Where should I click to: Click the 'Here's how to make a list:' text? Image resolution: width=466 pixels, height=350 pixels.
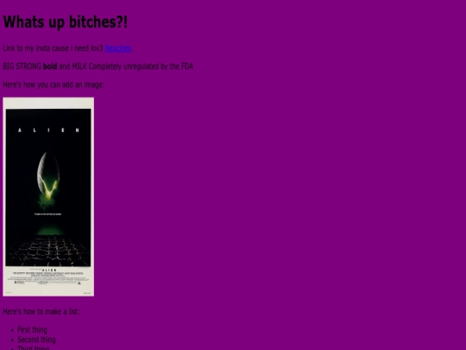[41, 312]
